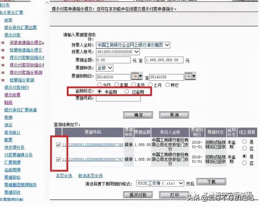Image resolution: width=260 pixels, height=207 pixels.
Task: Click the 打印 button
Action: 174,195
